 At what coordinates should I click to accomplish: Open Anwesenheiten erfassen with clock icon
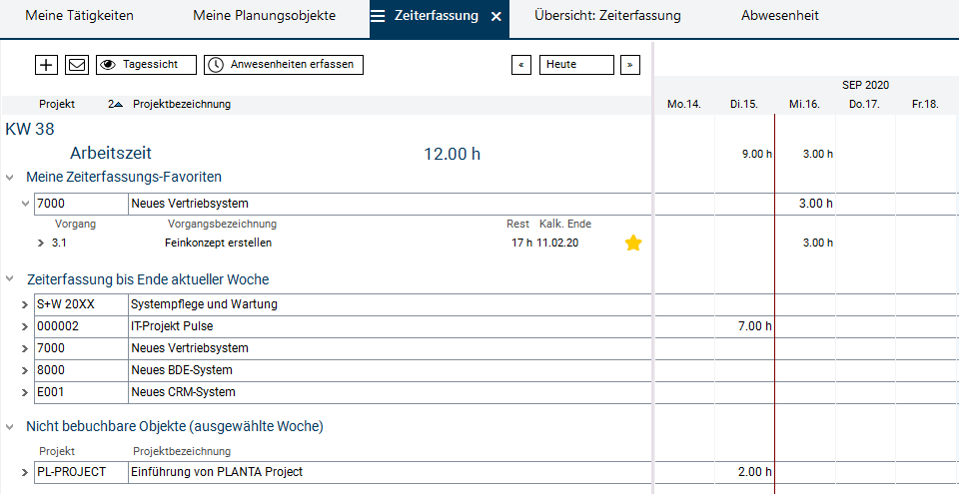coord(284,65)
